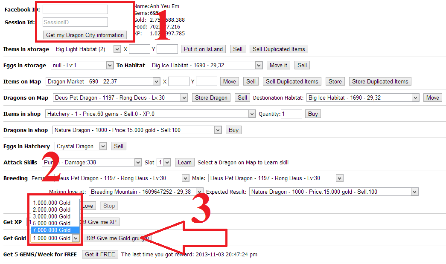Click the Store button in Items on Map row

(335, 81)
